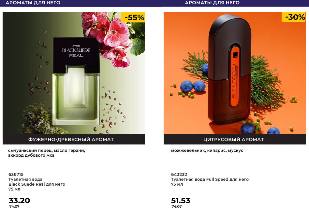The width and height of the screenshot is (309, 212).
Task: Click the -55% discount badge
Action: click(133, 18)
